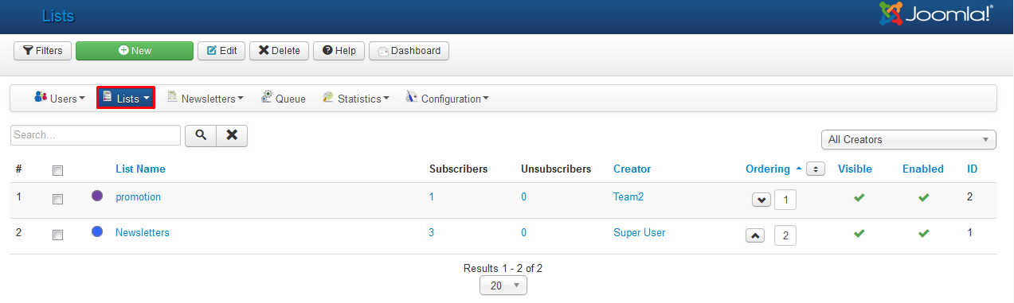
Task: Open the Newsletters menu in the navigation bar
Action: click(206, 98)
